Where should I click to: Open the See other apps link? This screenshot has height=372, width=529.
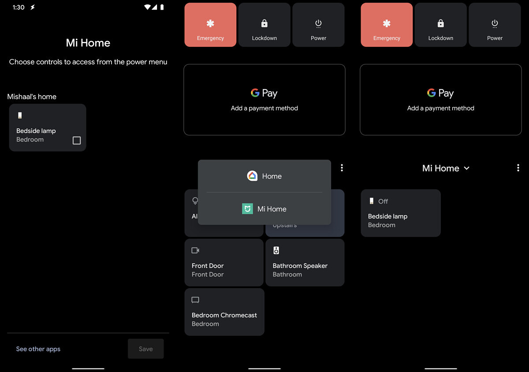click(38, 349)
